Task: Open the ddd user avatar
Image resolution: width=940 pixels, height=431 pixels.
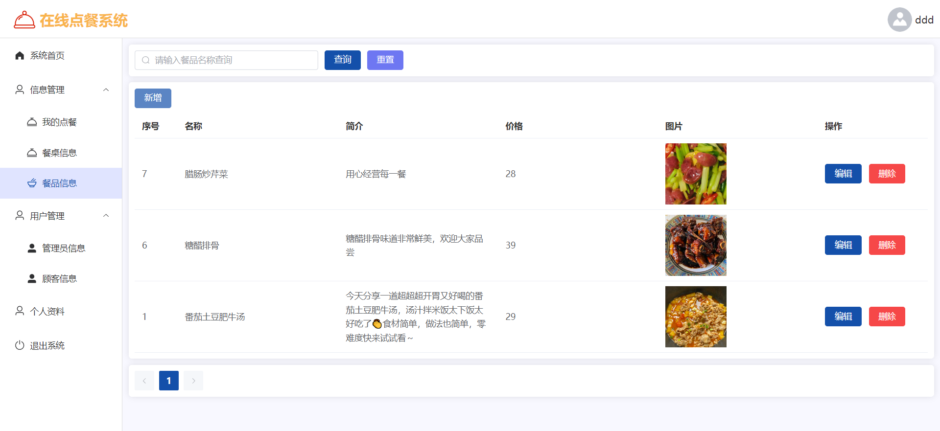Action: pos(899,20)
